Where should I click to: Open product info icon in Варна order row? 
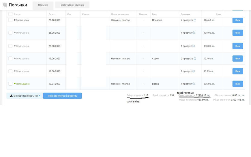[194, 84]
